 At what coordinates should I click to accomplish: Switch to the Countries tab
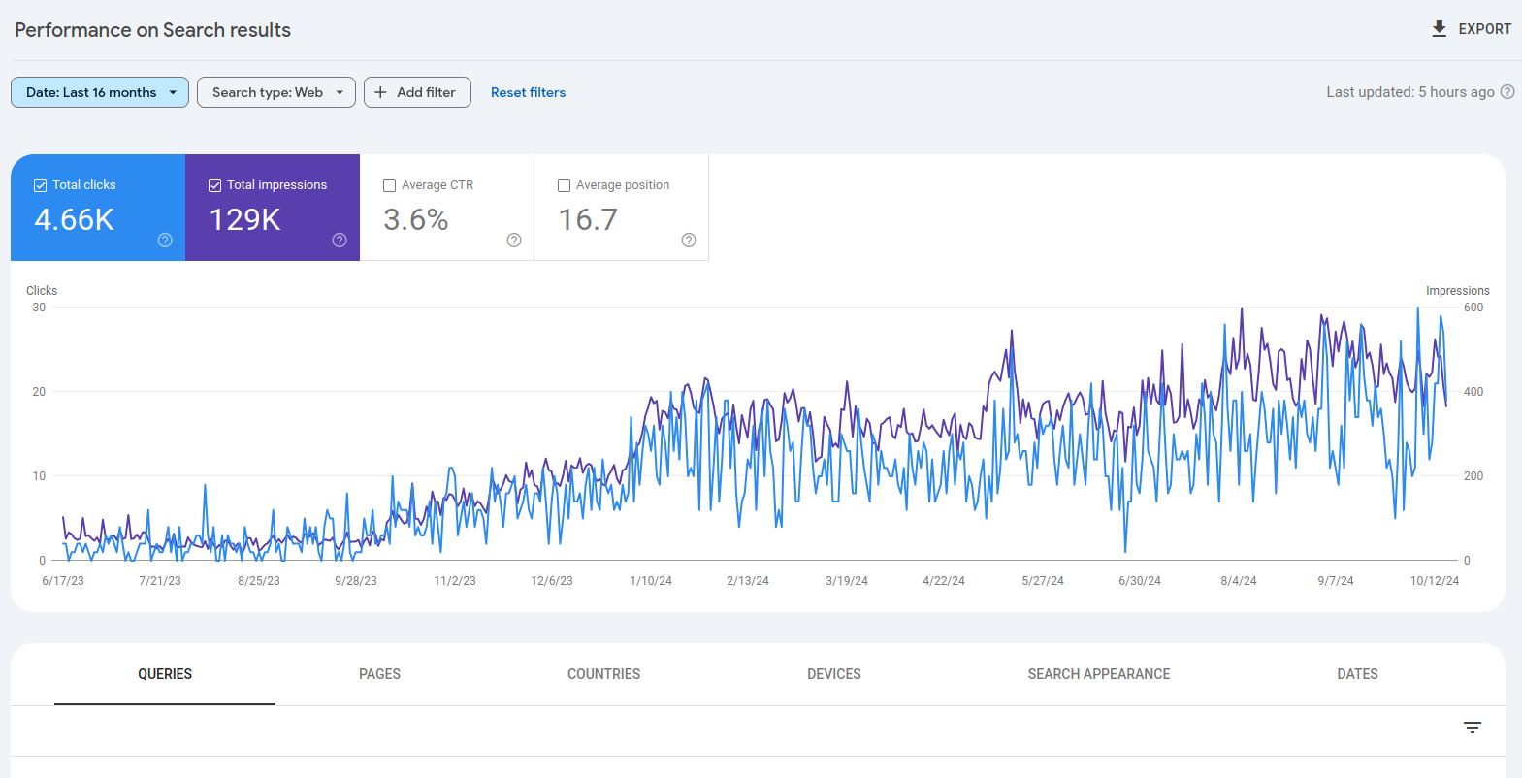[x=603, y=674]
